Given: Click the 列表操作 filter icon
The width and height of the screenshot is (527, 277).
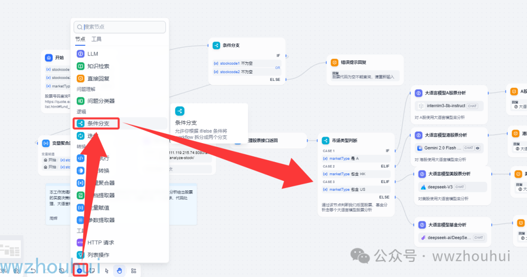Looking at the screenshot, I should [81, 255].
